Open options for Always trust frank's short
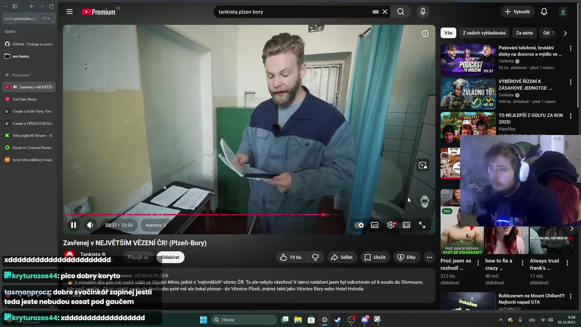Viewport: 581px width, 327px height. click(x=567, y=263)
